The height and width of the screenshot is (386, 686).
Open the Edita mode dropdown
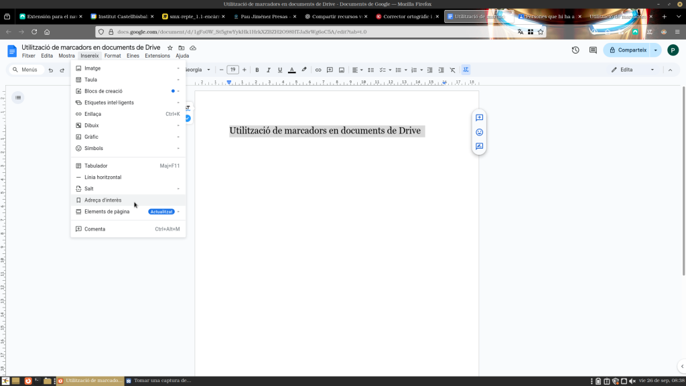tap(633, 70)
